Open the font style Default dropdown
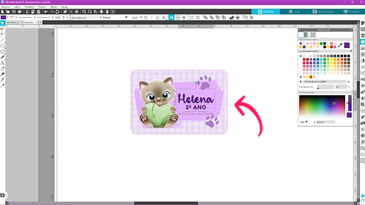 (x=114, y=17)
